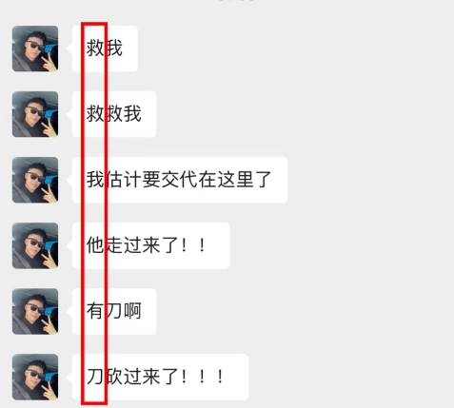Select the 他走过来了!! message bubble
Screen dimensions: 454x408
[x=151, y=245]
